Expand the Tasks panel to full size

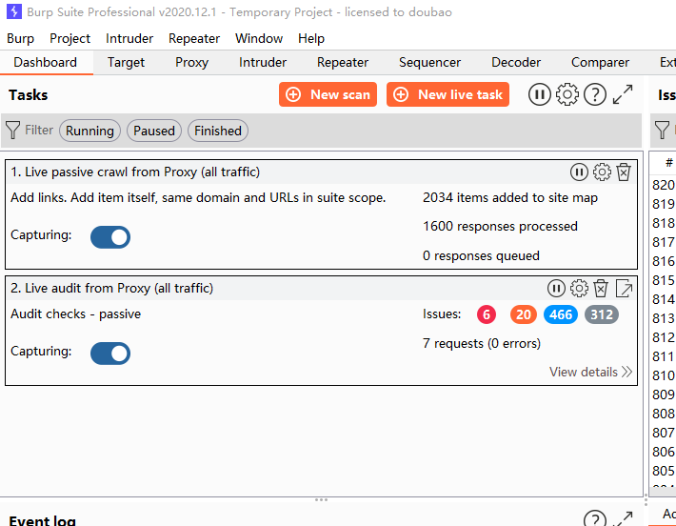point(623,94)
